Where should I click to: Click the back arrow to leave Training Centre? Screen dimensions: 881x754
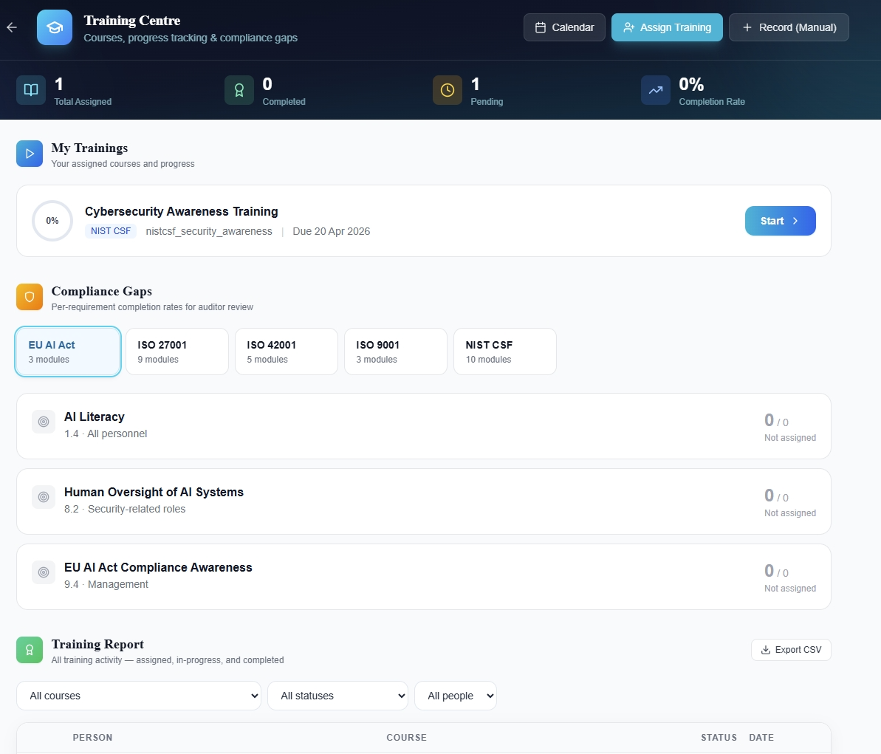[x=12, y=27]
